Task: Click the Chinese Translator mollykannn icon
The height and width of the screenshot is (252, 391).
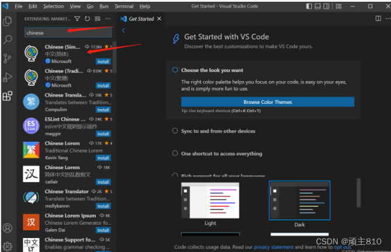Action: click(31, 198)
